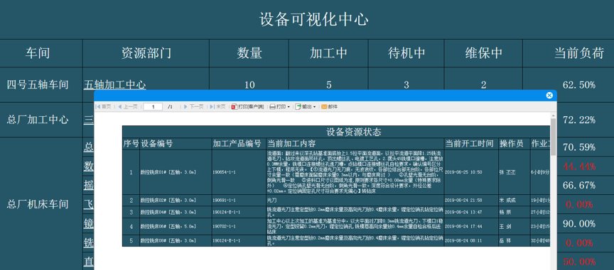Image resolution: width=614 pixels, height=270 pixels.
Task: Click the 62.50% load value
Action: pos(578,85)
